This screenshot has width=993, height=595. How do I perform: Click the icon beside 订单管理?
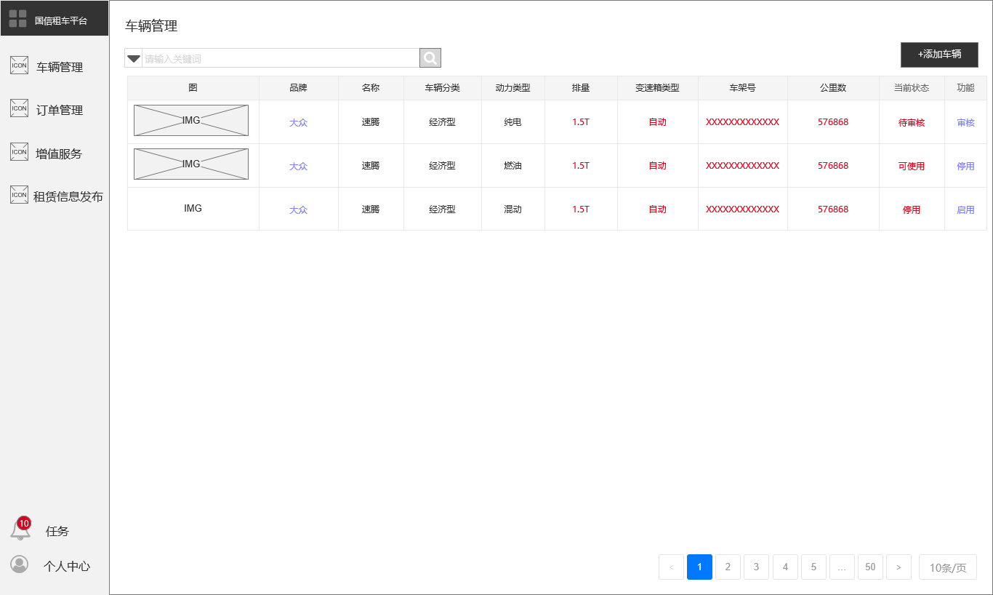coord(20,108)
